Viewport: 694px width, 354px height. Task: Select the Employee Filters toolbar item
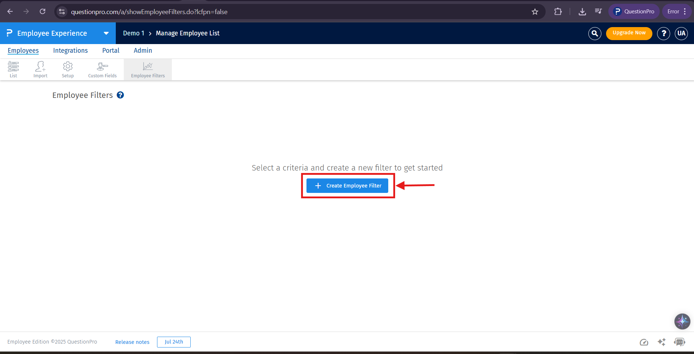(x=148, y=70)
